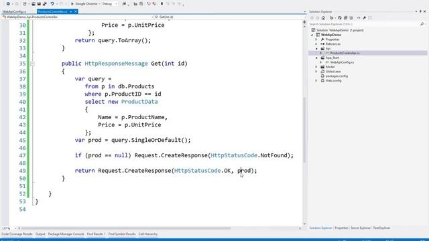Click Solution Explorer Collapse All icon
Image resolution: width=429 pixels, height=241 pixels.
click(346, 18)
